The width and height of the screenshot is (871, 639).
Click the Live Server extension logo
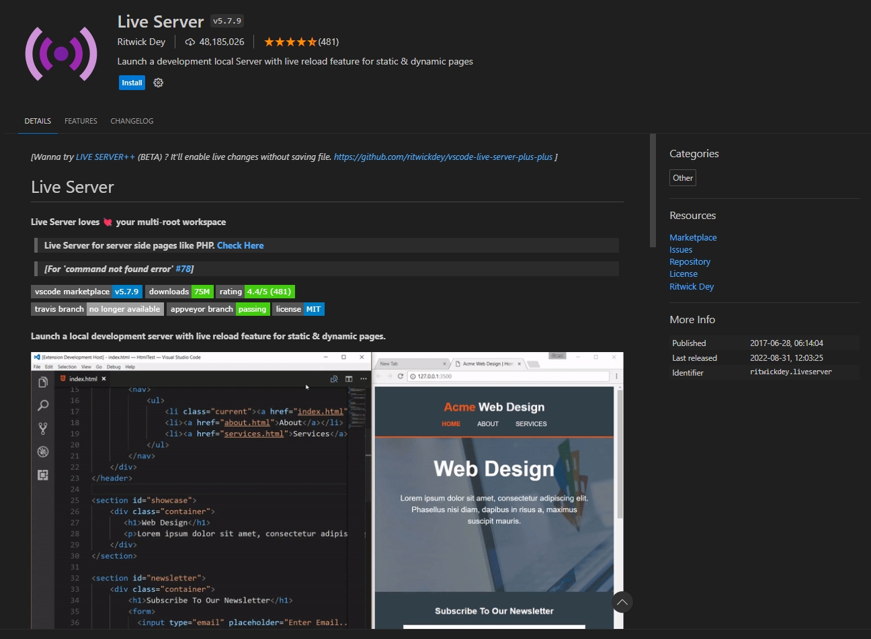coord(61,54)
